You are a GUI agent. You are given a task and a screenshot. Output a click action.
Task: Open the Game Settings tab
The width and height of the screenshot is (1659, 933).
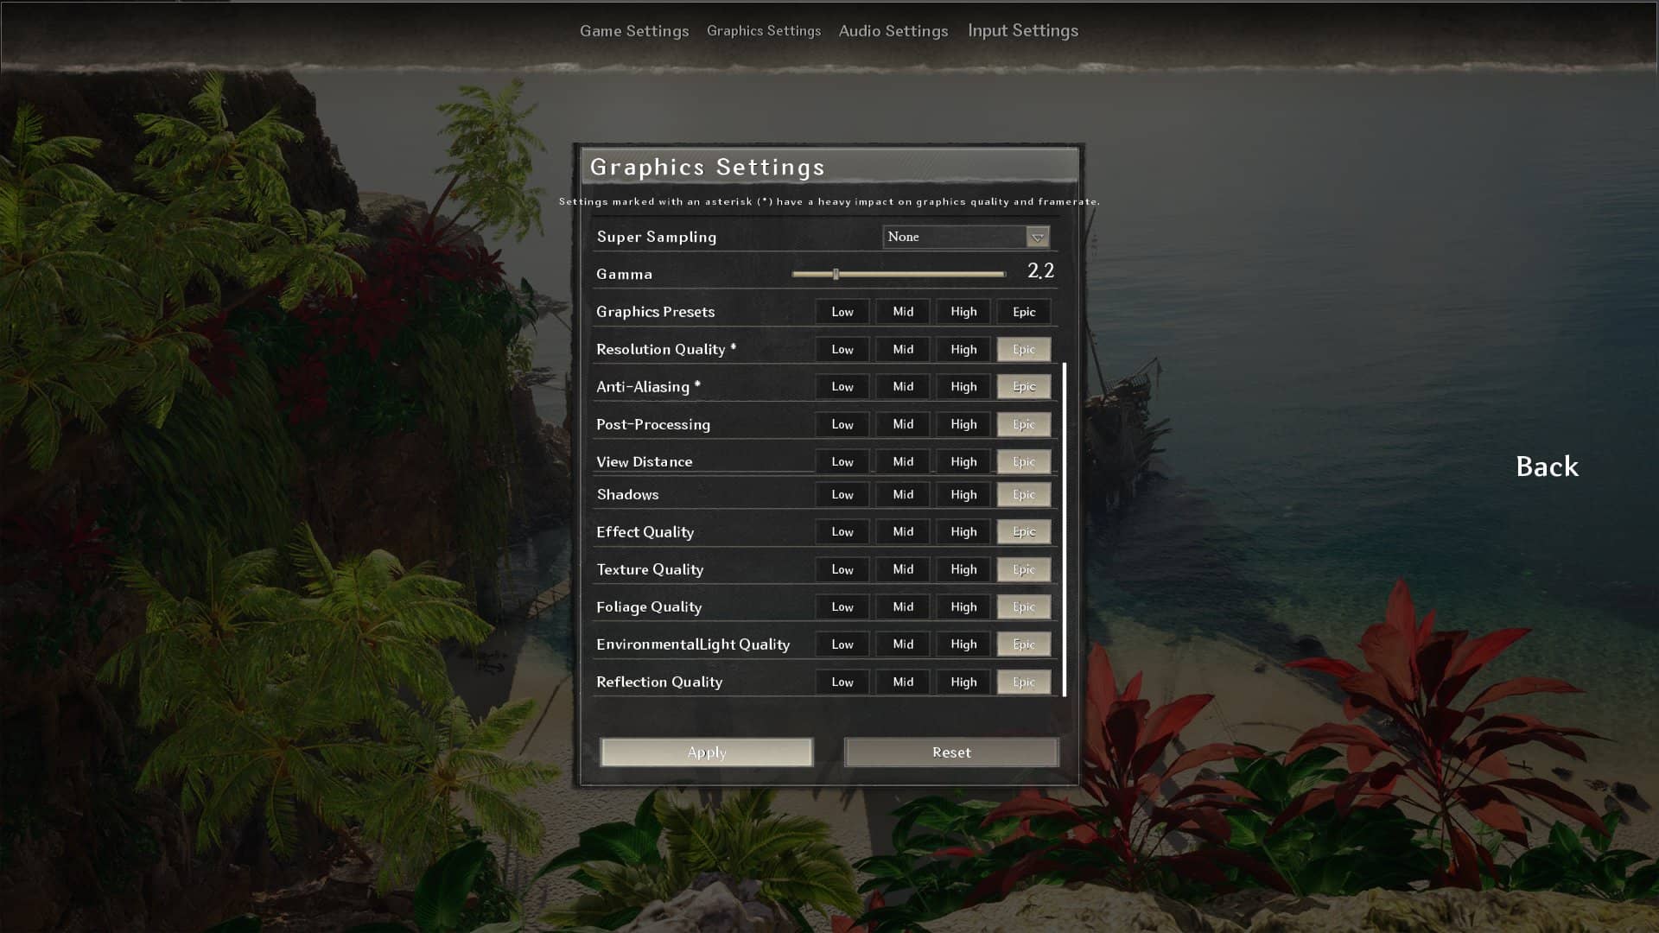[634, 31]
